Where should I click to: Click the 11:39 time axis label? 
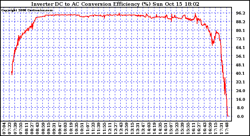[99, 128]
